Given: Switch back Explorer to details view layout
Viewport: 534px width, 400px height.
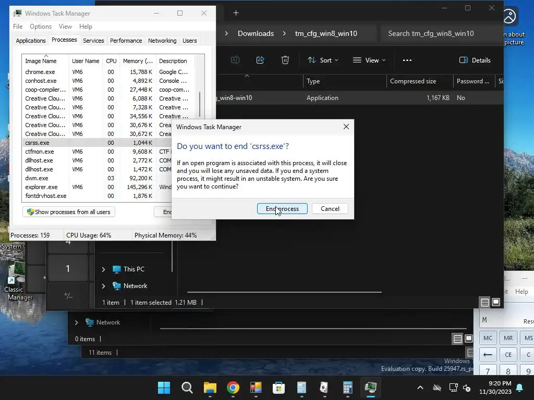Looking at the screenshot, I should (457, 339).
